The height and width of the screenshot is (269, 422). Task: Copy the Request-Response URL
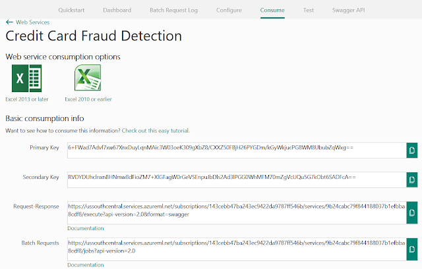411,212
